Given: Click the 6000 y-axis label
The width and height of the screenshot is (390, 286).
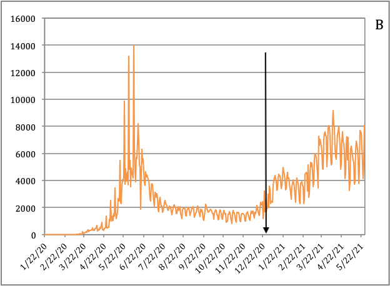Looking at the screenshot, I should (x=26, y=154).
